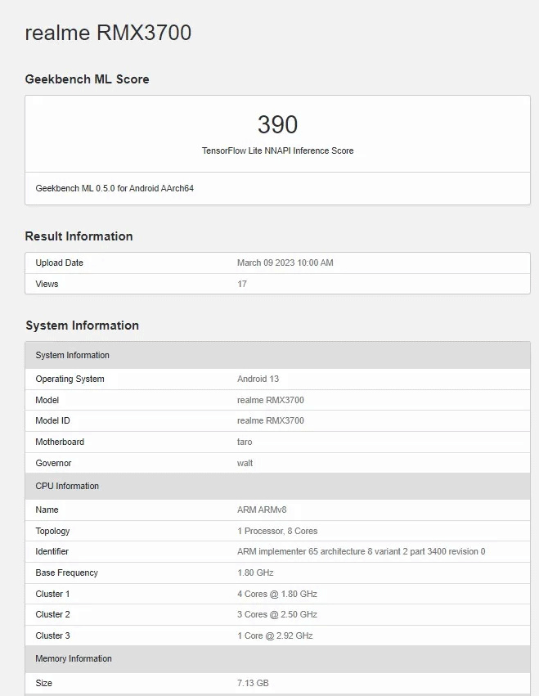Click the Result Information heading

coord(79,236)
